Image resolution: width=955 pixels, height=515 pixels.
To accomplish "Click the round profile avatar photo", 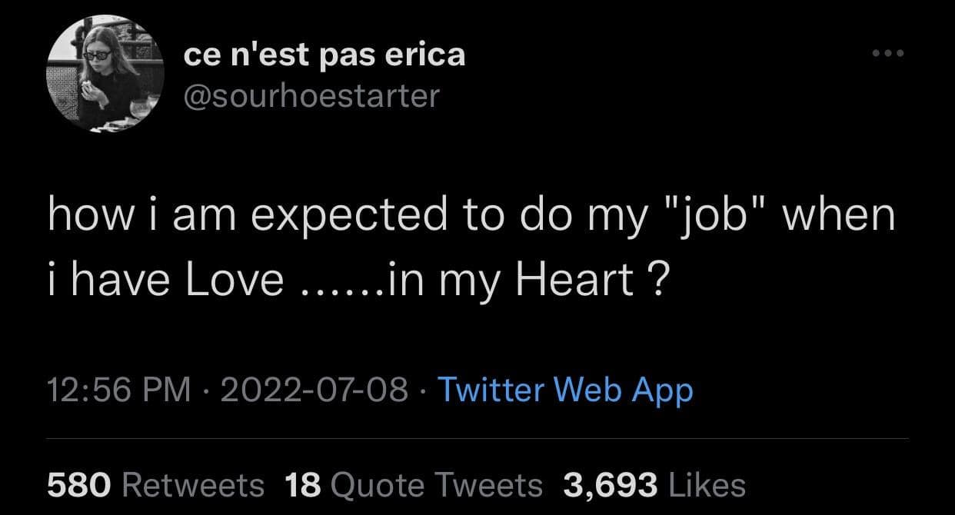I will tap(103, 75).
